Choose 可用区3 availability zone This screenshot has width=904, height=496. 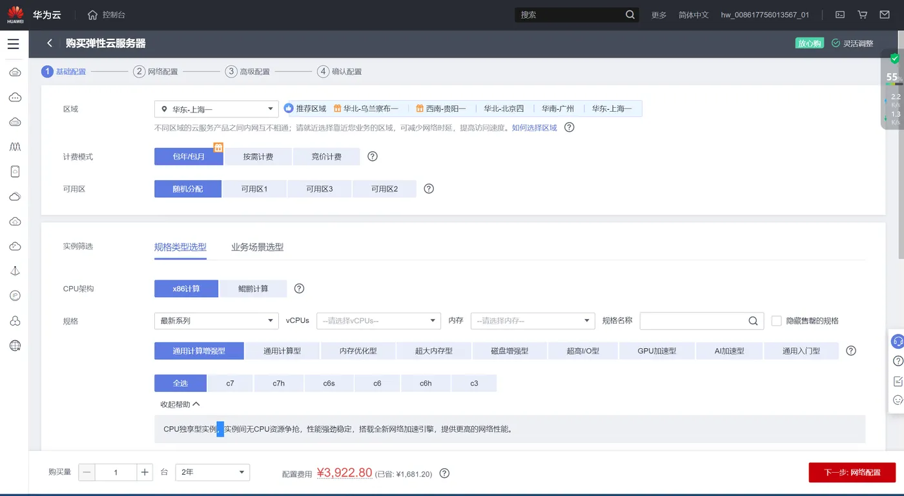click(x=320, y=189)
